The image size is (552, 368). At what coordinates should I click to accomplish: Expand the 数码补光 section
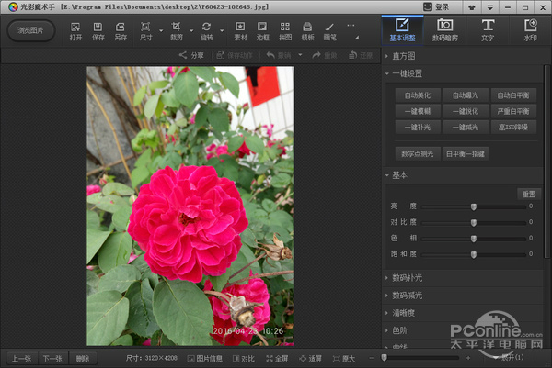[x=408, y=277]
